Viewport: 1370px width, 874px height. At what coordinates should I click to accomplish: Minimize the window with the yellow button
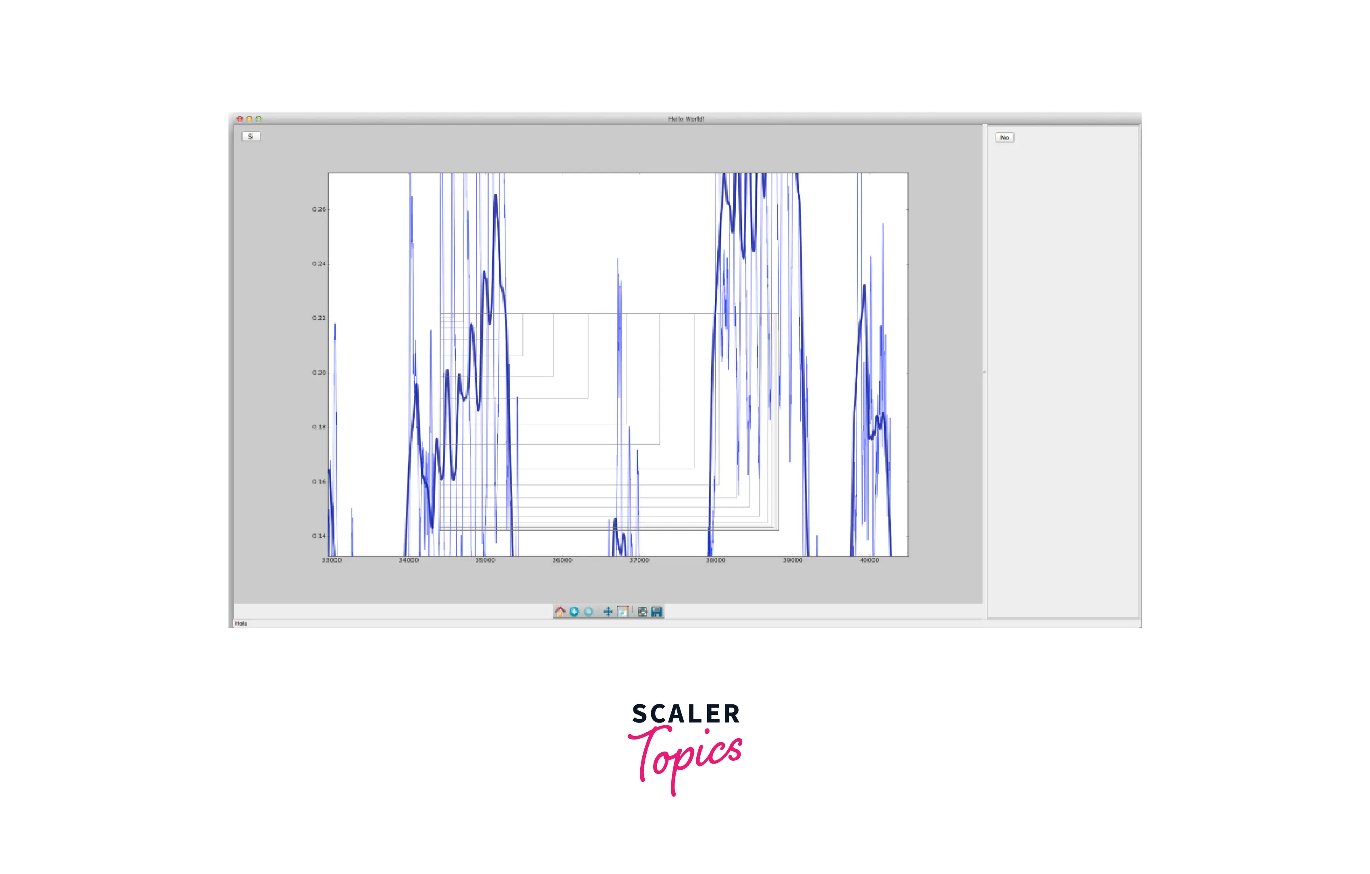pyautogui.click(x=249, y=119)
